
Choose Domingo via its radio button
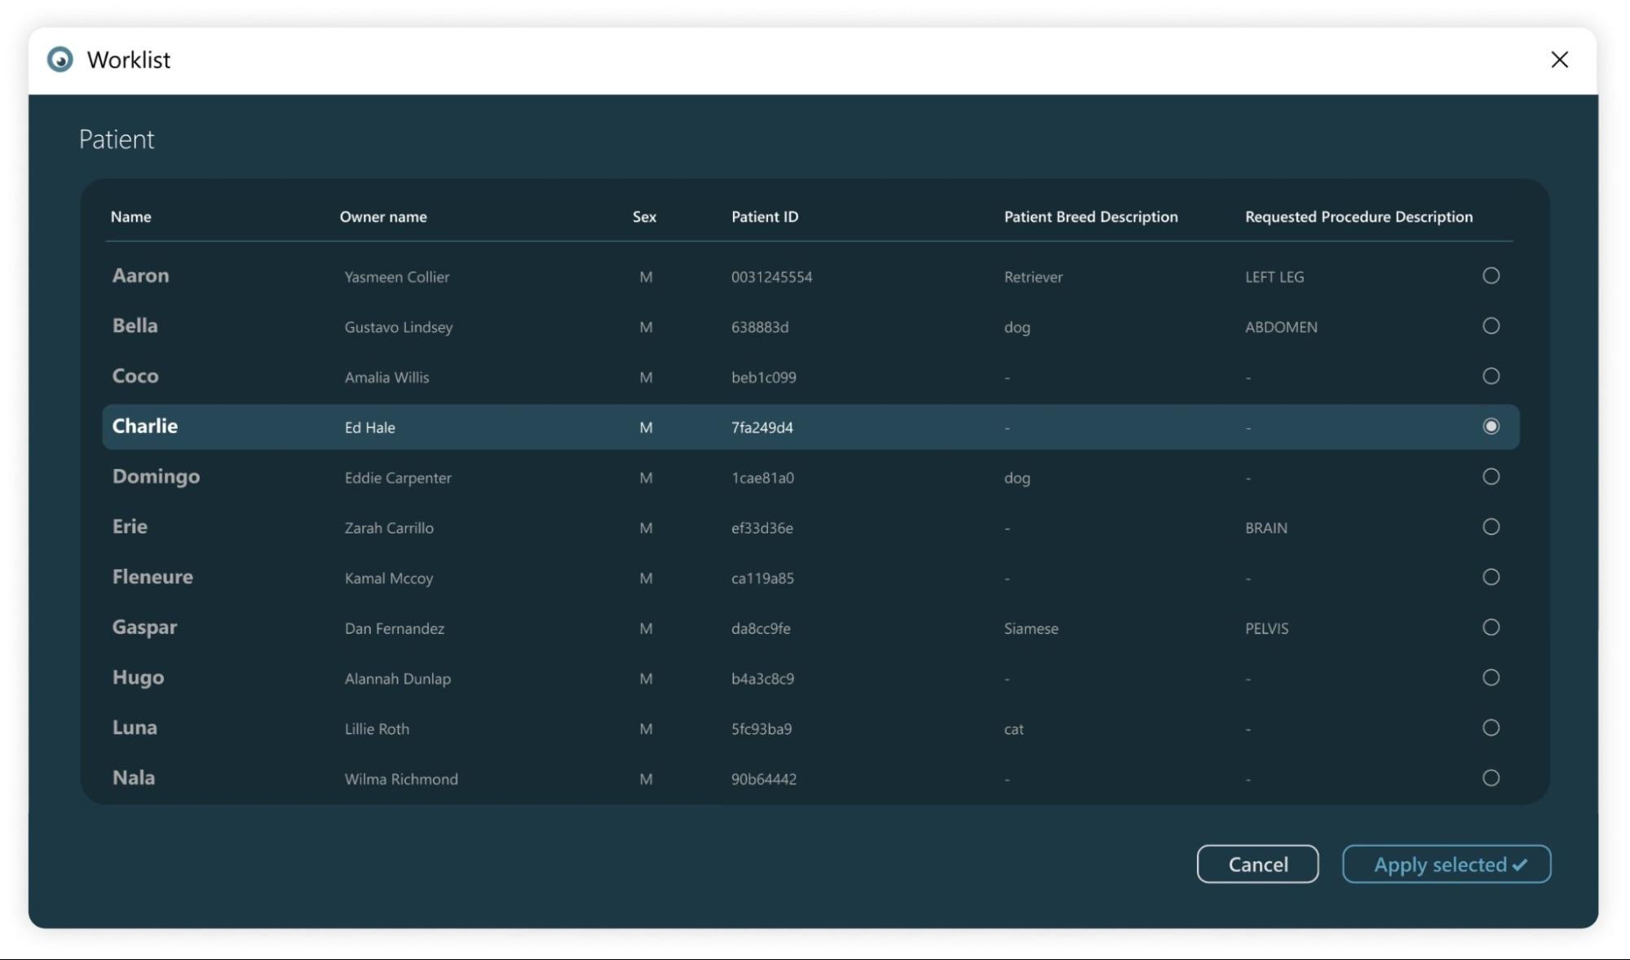click(1491, 476)
